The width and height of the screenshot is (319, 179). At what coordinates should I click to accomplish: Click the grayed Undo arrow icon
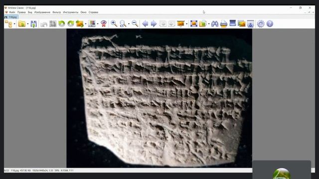point(44,24)
